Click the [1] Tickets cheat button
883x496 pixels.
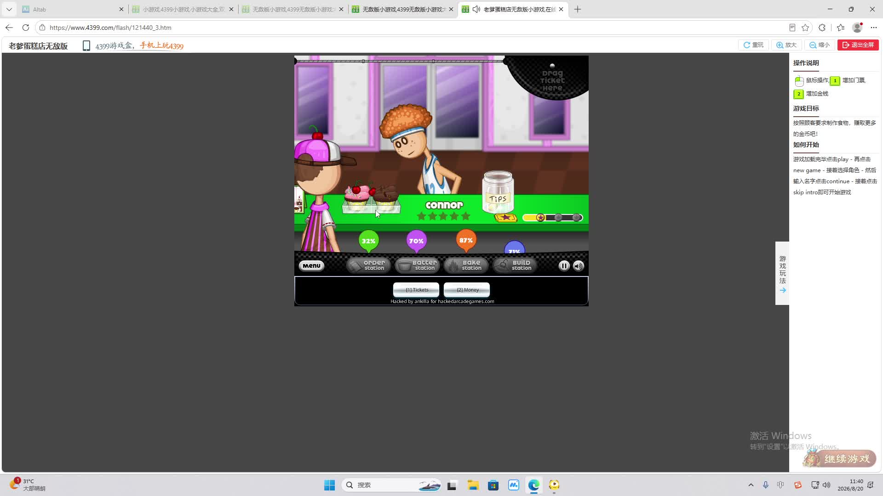click(x=416, y=290)
